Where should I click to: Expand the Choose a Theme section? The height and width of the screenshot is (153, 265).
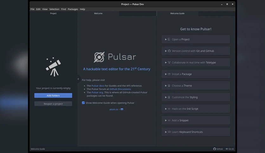(x=196, y=86)
